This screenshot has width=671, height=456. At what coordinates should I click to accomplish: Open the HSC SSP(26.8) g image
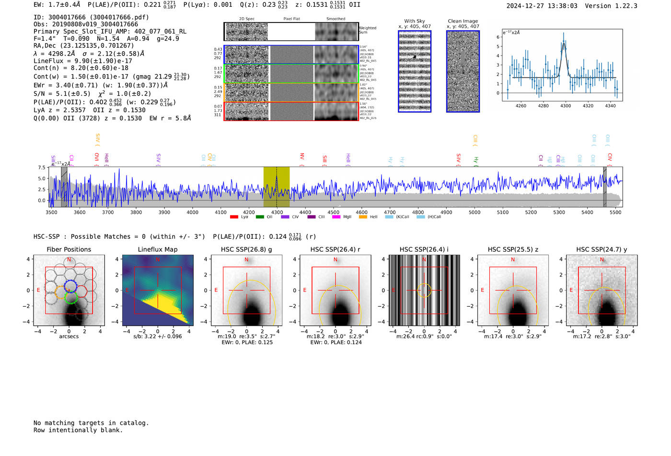point(246,290)
